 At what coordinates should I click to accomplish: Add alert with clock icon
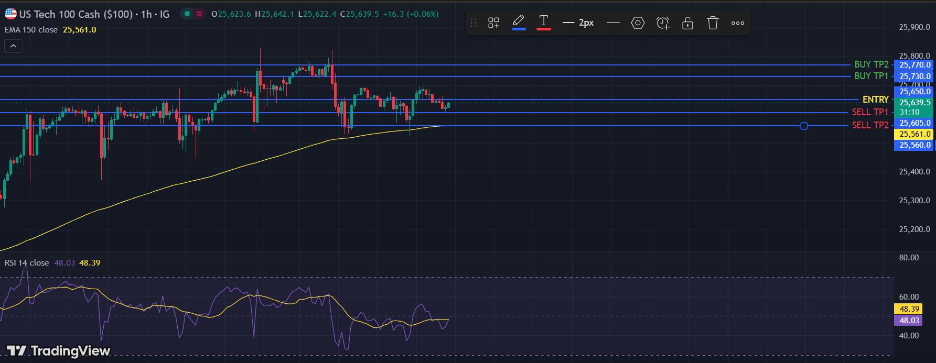point(663,23)
